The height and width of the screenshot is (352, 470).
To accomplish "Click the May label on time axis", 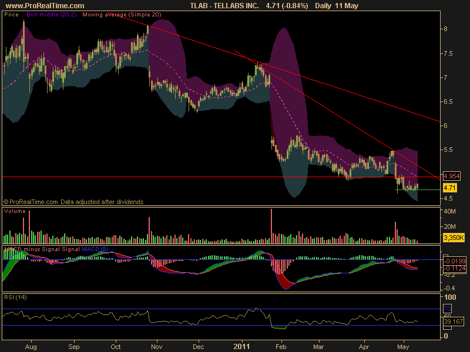I will point(403,347).
